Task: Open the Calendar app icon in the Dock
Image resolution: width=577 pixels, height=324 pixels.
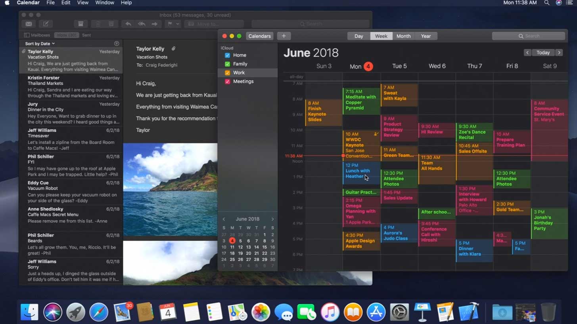Action: [x=168, y=312]
